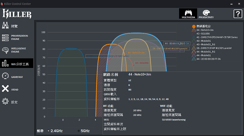
Task: Select legend entry 44 - Mobile01_5G
Action: pos(206,52)
